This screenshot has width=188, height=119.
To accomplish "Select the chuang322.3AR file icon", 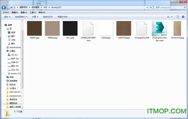I will (142, 28).
